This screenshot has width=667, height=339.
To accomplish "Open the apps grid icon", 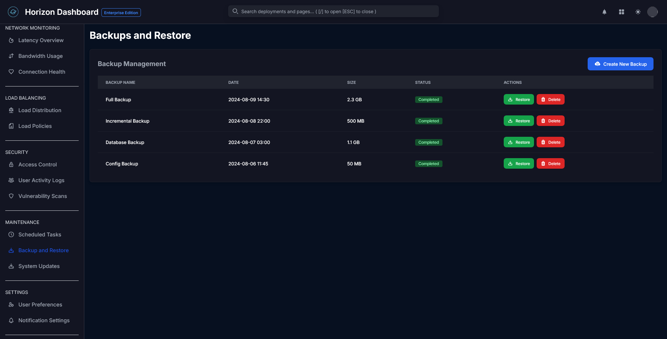I will (x=622, y=12).
